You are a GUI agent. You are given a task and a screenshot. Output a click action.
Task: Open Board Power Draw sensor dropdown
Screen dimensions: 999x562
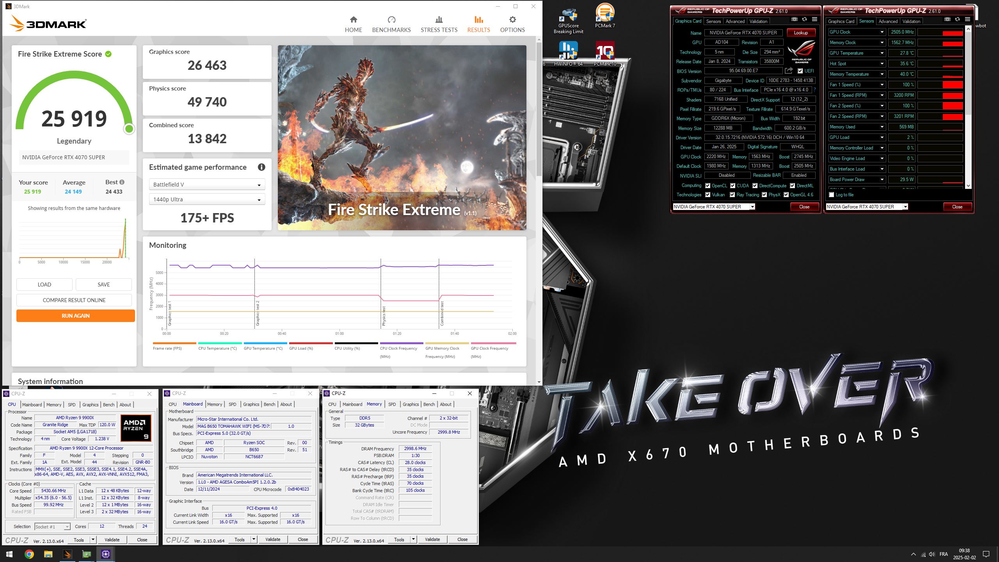[882, 180]
